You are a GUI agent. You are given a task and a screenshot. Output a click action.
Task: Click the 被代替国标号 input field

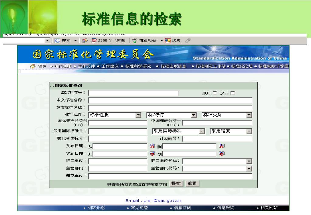coord(118,139)
